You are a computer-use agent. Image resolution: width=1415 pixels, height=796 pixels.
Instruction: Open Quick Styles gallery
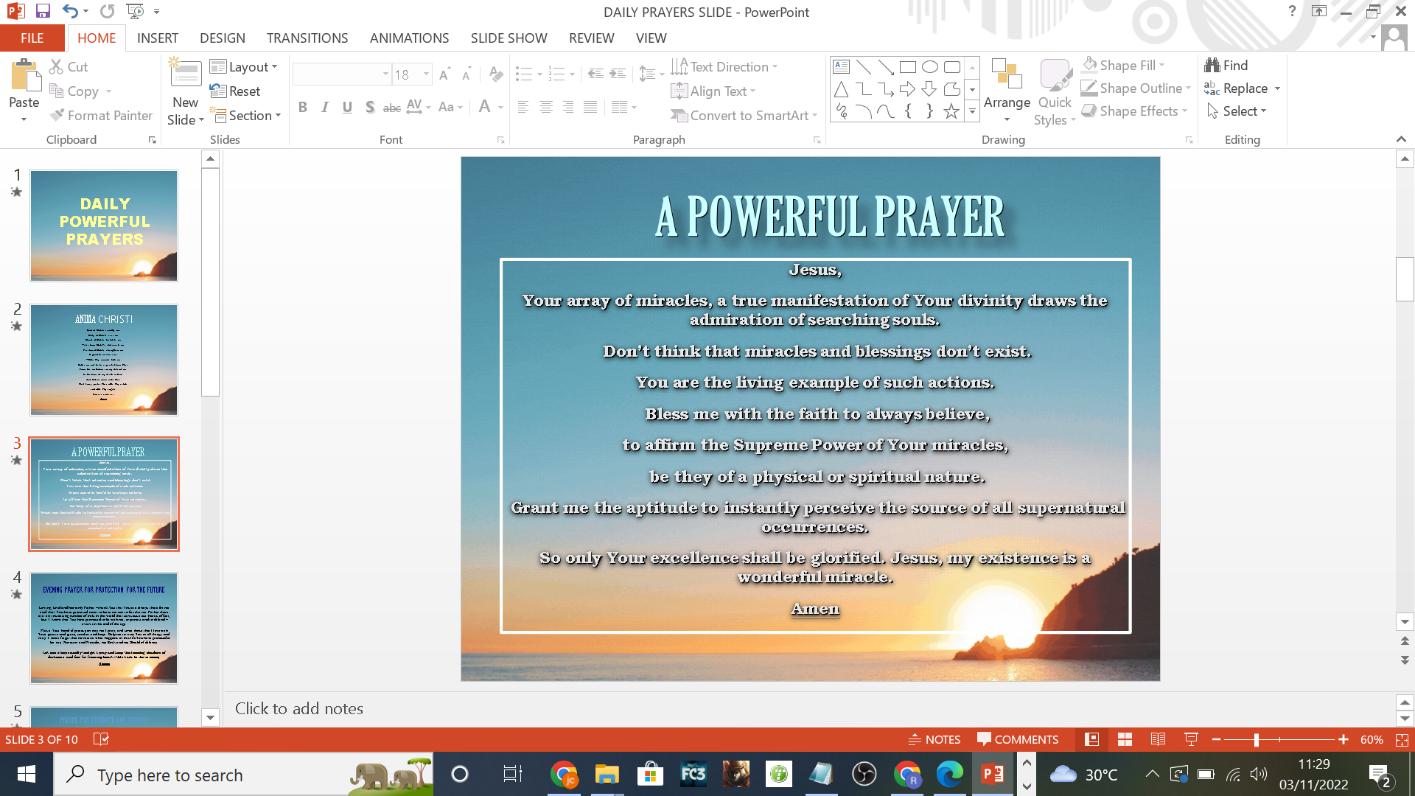point(1055,91)
